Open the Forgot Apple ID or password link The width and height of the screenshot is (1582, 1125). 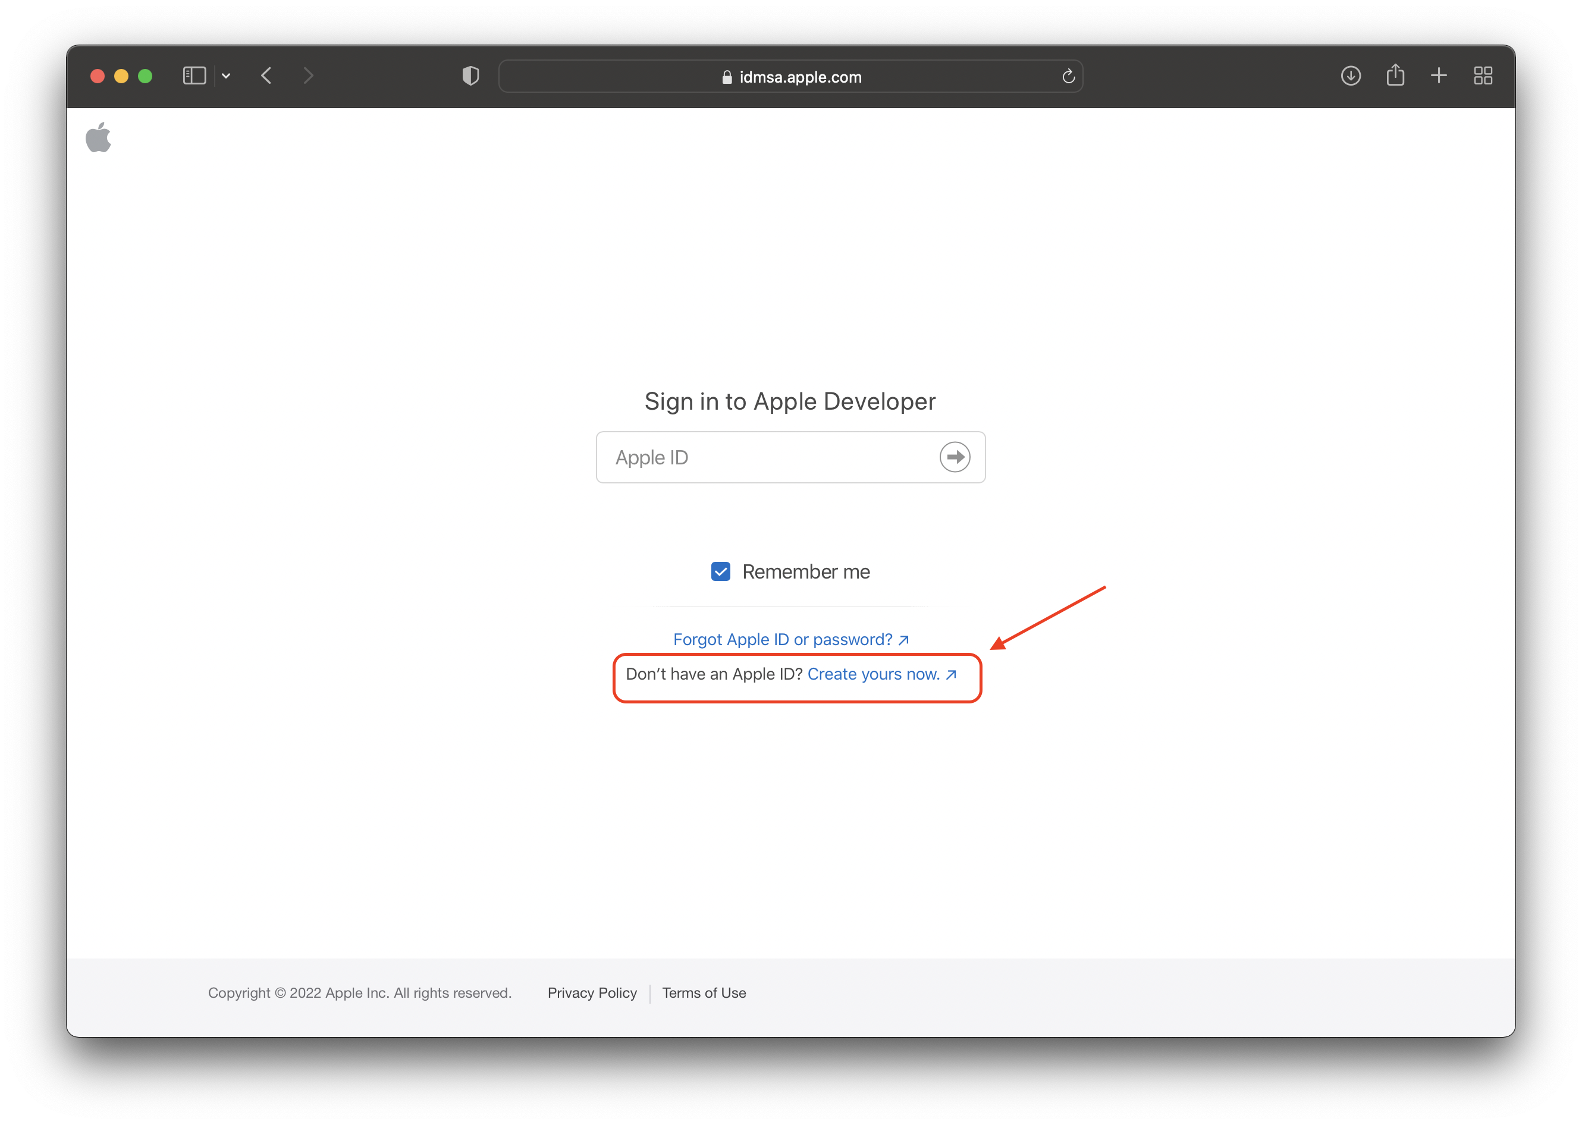coord(790,639)
